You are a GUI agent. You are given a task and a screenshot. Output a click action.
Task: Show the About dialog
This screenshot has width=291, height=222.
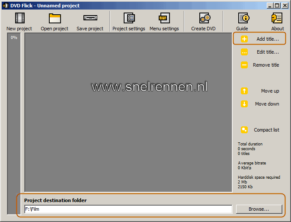pyautogui.click(x=278, y=22)
